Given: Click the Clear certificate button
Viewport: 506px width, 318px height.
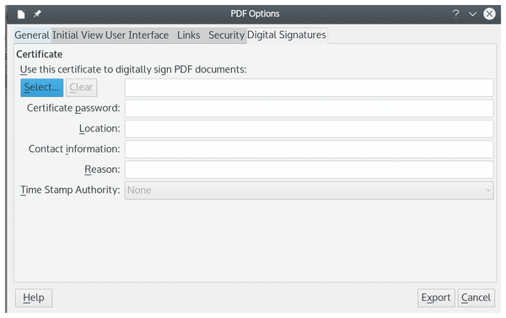Looking at the screenshot, I should 81,88.
